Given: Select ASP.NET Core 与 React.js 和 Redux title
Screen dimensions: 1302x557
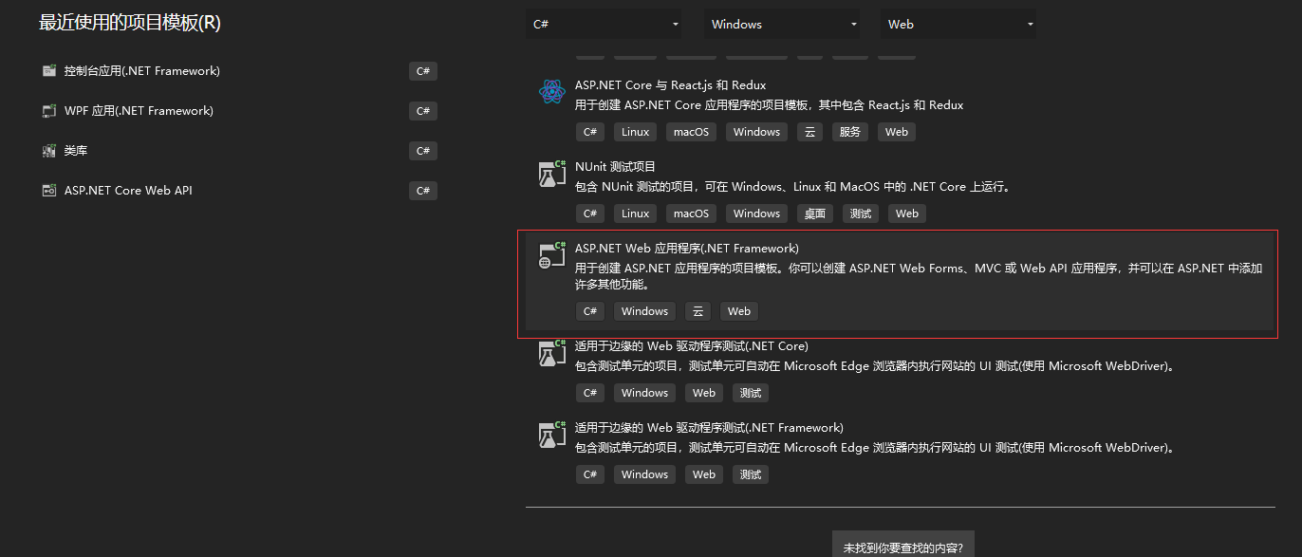Looking at the screenshot, I should [670, 85].
